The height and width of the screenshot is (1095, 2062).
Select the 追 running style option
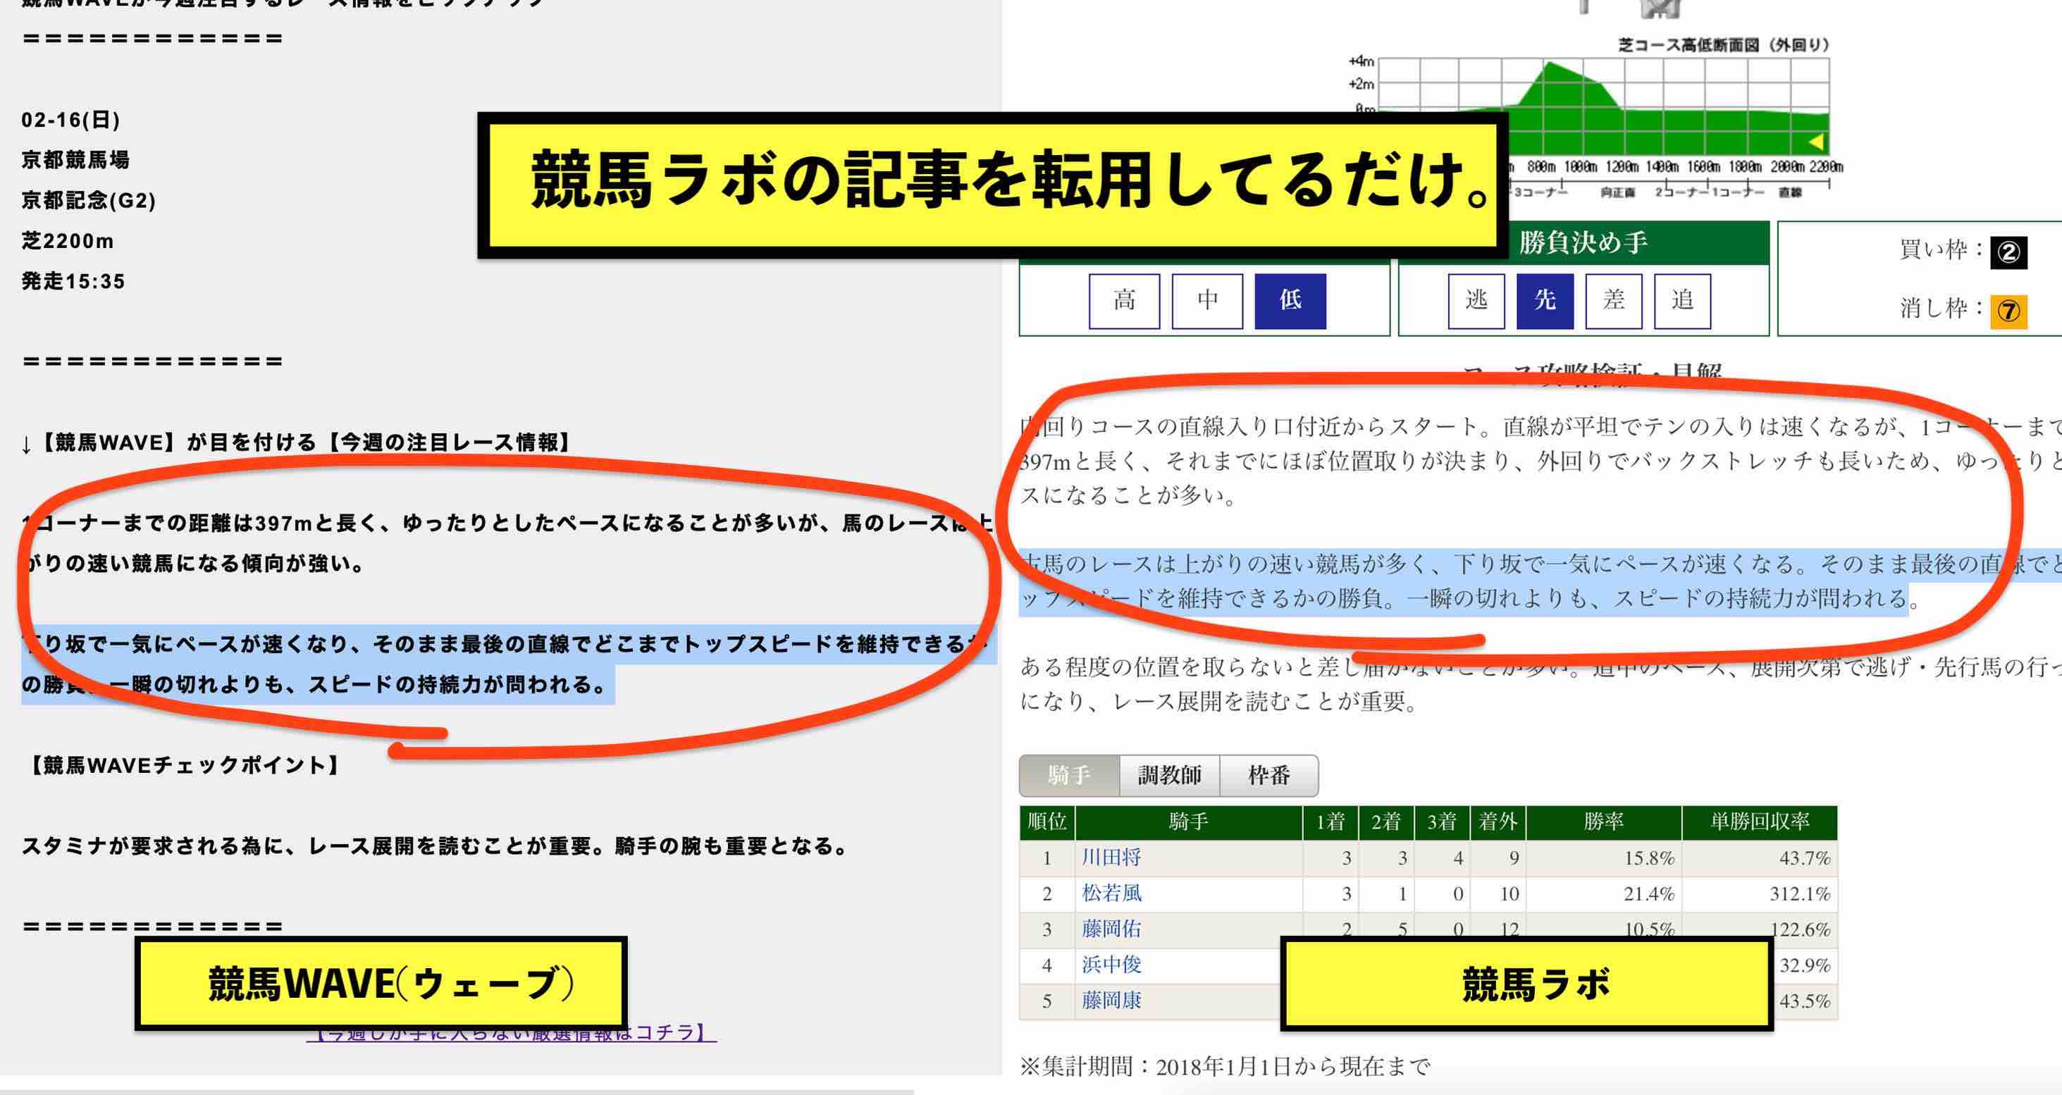click(x=1684, y=300)
